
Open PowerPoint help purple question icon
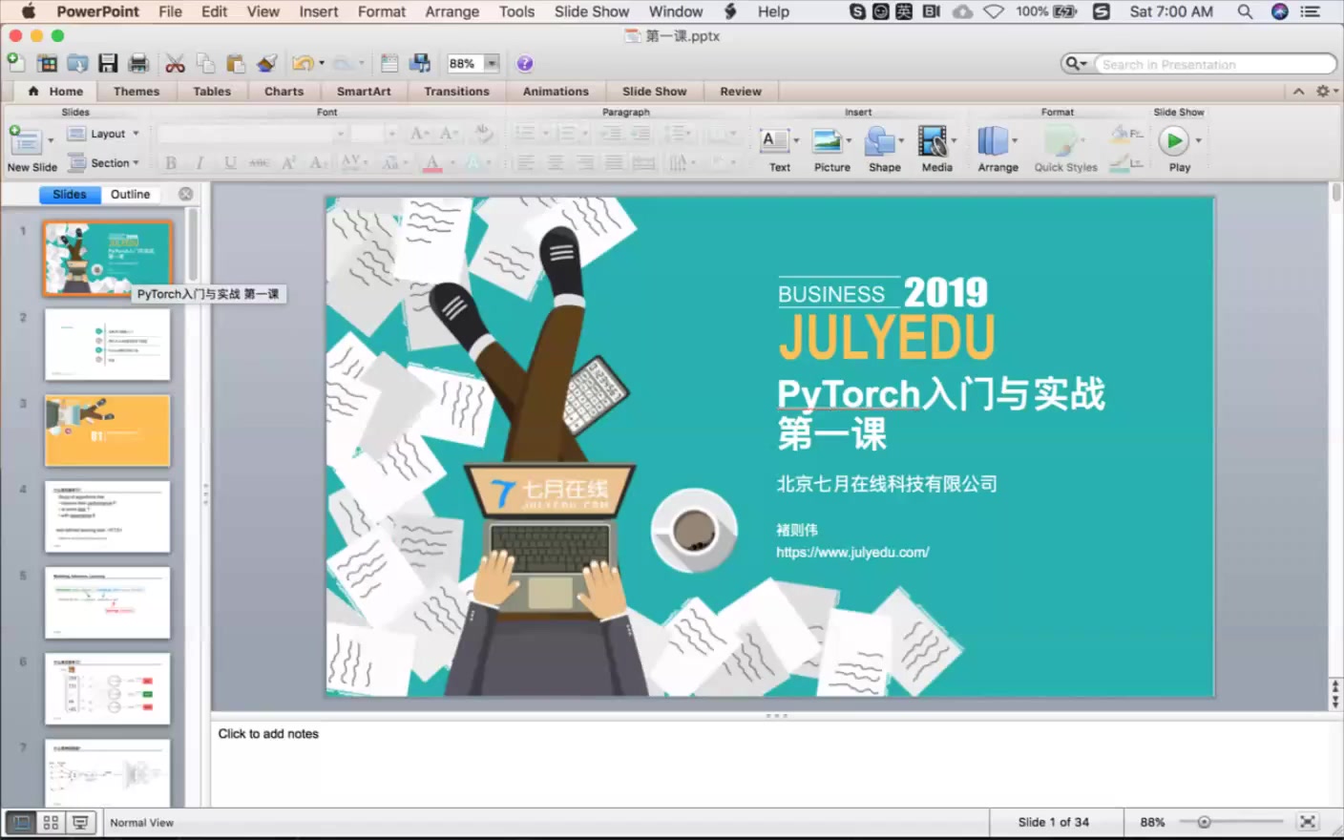click(x=524, y=64)
